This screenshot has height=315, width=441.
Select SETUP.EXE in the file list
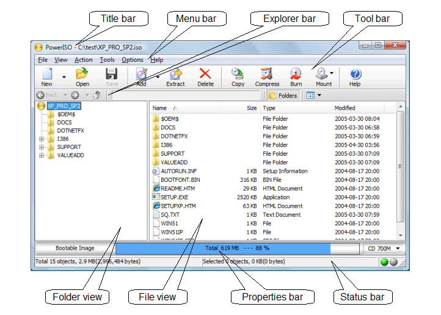click(x=174, y=197)
